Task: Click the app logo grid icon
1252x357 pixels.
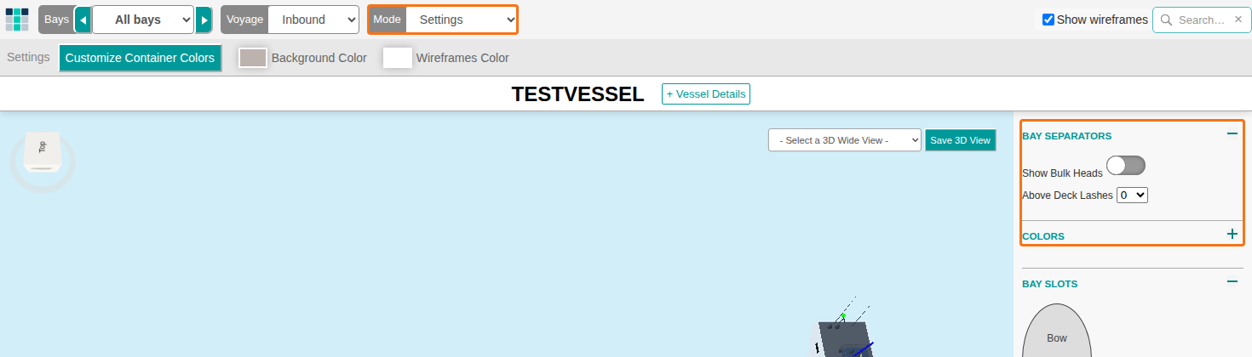Action: (x=17, y=20)
